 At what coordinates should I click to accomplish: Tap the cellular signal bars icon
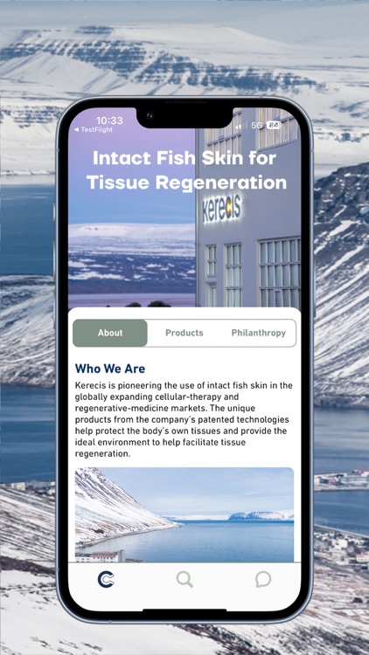pyautogui.click(x=240, y=125)
